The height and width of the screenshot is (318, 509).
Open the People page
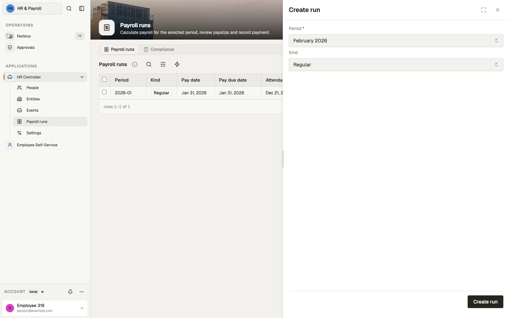pos(50,88)
